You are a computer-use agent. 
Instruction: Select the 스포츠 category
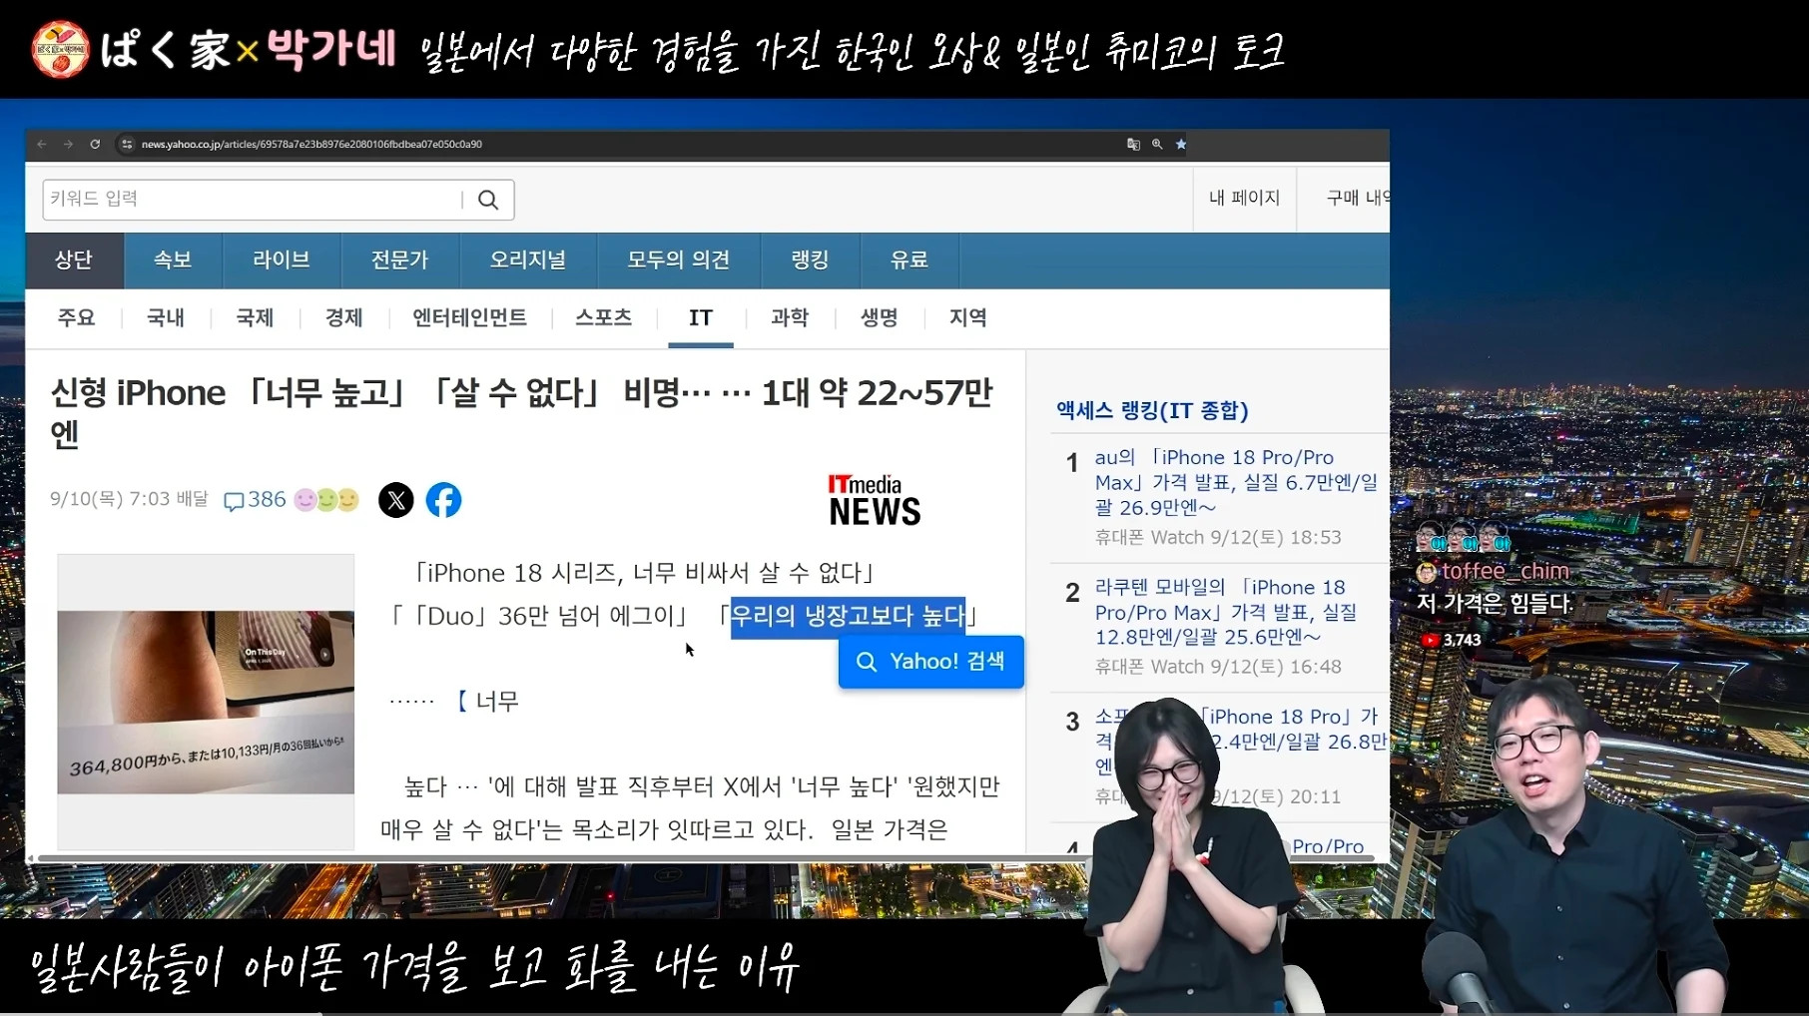(604, 318)
